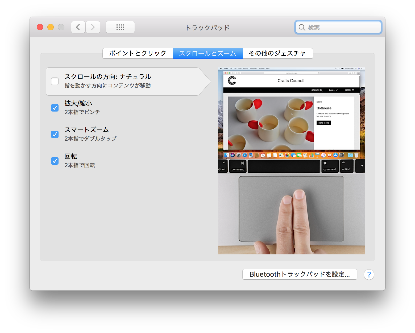Viewport: 415px width, 333px height.
Task: Toggle the スマートズーム checkbox
Action: 55,134
